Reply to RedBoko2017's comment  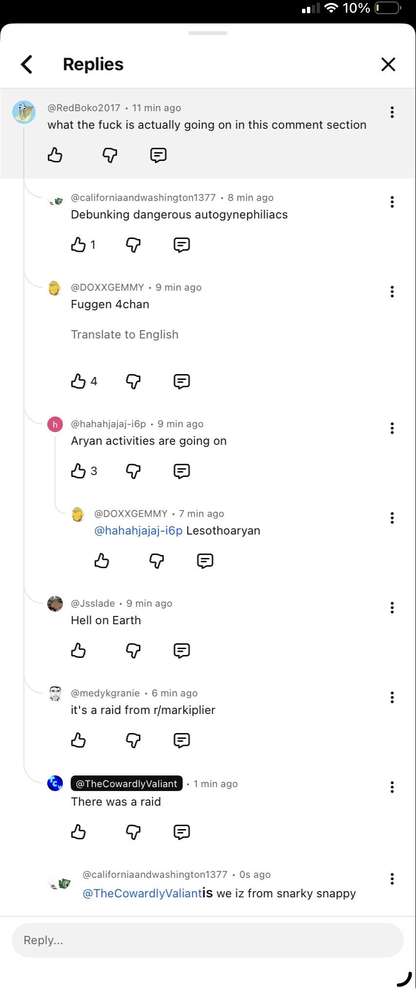tap(158, 155)
